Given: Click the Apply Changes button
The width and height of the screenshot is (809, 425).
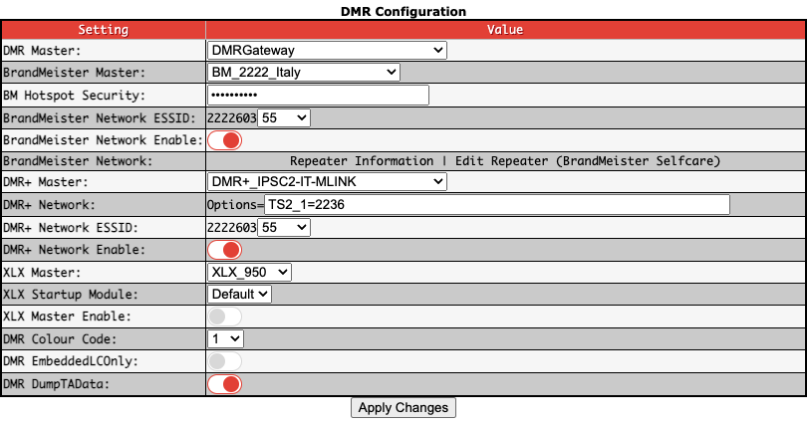Looking at the screenshot, I should point(404,407).
